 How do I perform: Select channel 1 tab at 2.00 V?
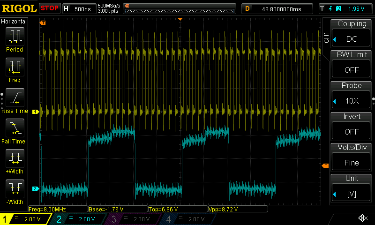point(25,219)
